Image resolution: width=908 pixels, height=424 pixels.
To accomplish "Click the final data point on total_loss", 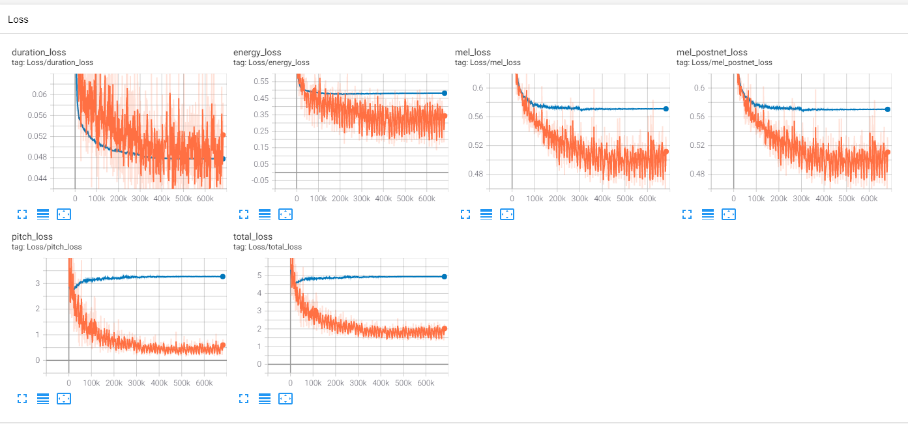I will coord(444,276).
